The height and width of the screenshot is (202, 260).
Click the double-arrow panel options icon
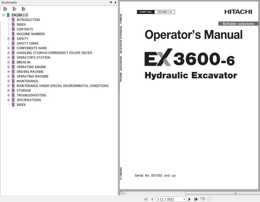point(111,2)
